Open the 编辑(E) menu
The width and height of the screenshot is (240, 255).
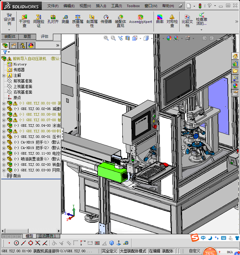[69, 6]
